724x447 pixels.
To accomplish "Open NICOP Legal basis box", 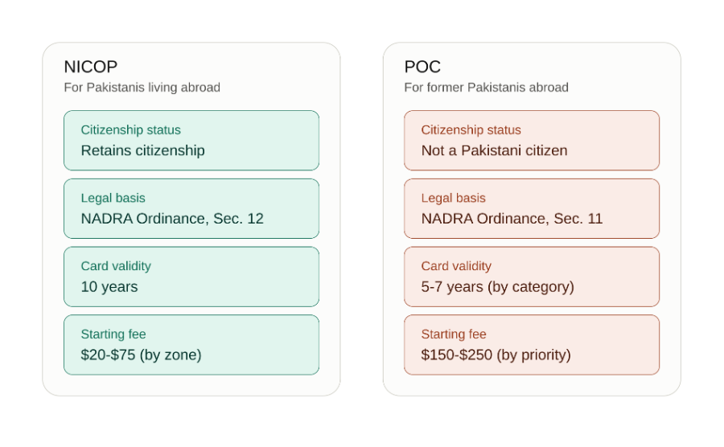I will coord(191,208).
